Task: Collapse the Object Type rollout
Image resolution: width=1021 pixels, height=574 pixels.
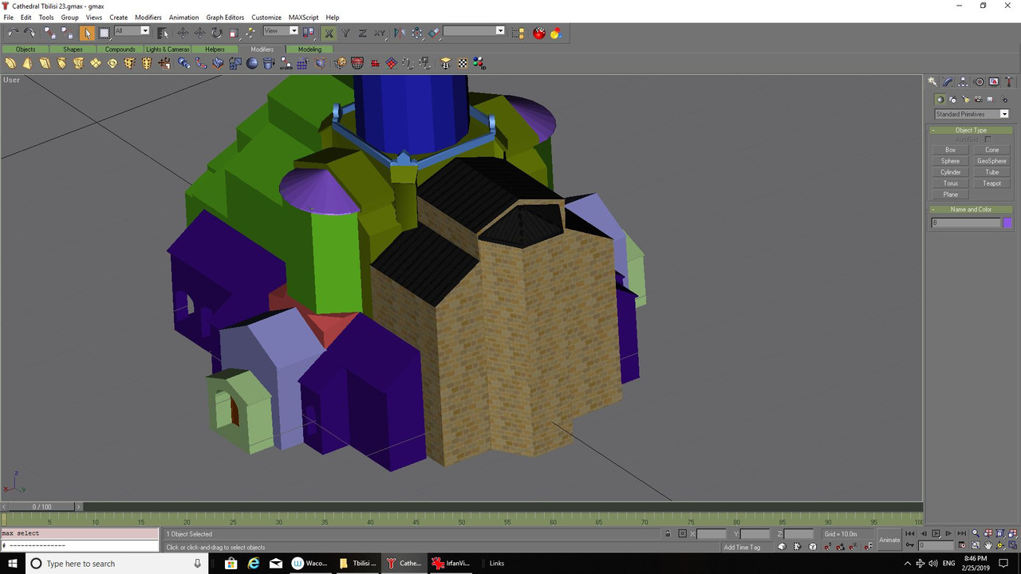Action: pos(971,130)
